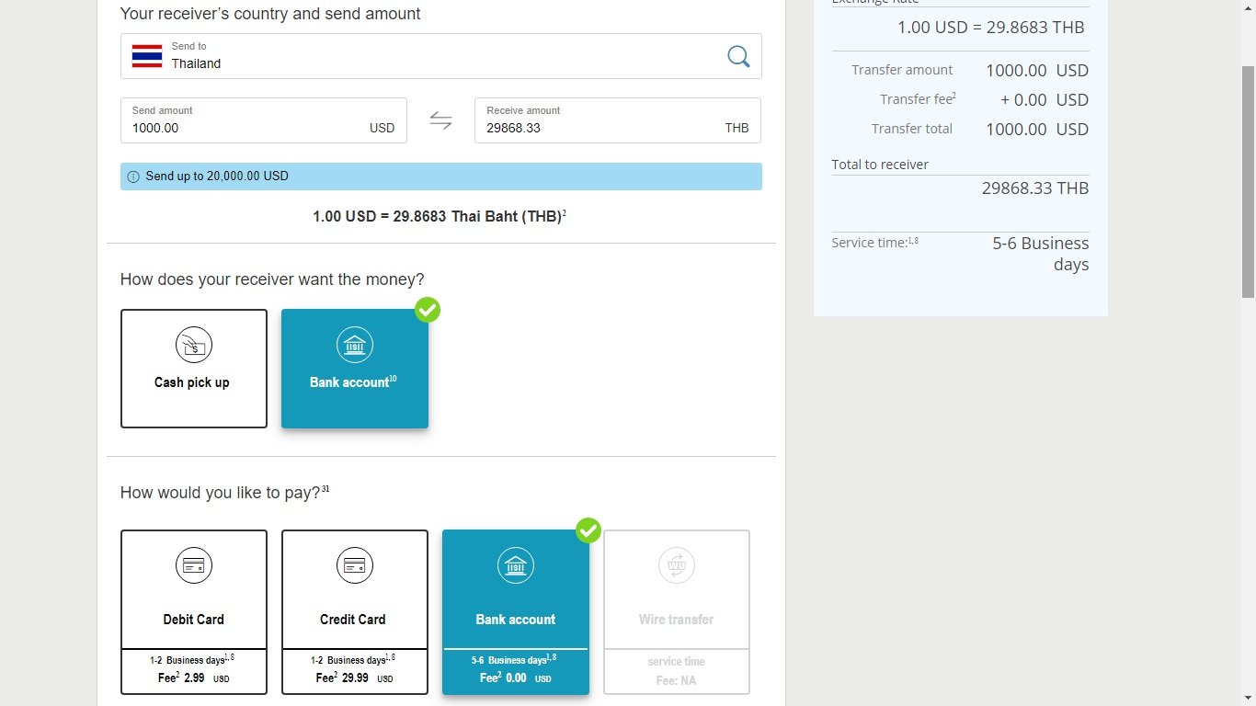The image size is (1256, 706).
Task: Click Transfer total label in summary
Action: (912, 129)
